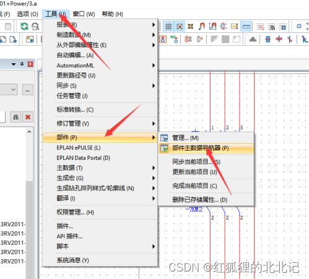
Task: Click the green refresh/update icon in toolbar
Action: [24, 27]
